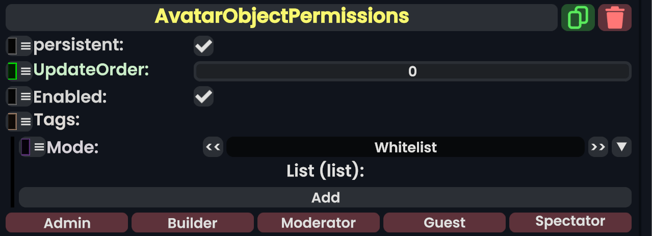Toggle the persistent checkbox
The image size is (652, 236).
[x=203, y=46]
